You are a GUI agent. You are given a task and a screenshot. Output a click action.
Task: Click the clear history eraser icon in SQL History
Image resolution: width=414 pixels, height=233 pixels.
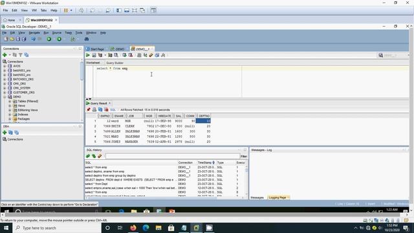pyautogui.click(x=100, y=156)
